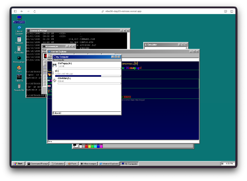The width and height of the screenshot is (247, 181).
Task: Pick the red color in Paint palette
Action: tap(87, 146)
